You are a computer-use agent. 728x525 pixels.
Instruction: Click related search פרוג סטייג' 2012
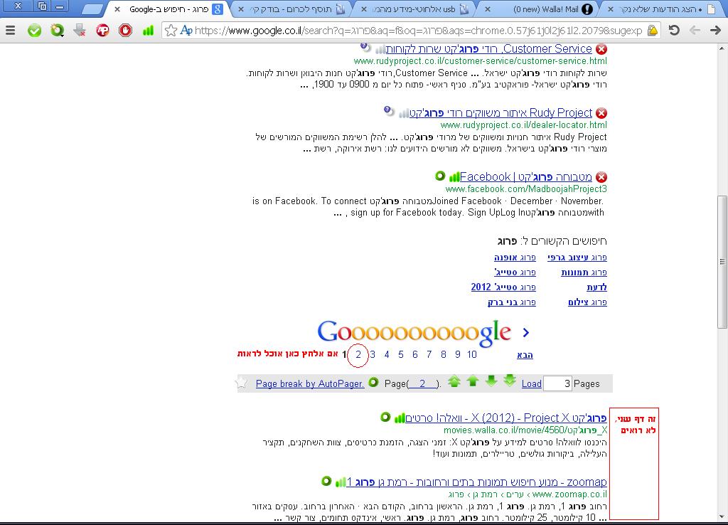click(503, 287)
